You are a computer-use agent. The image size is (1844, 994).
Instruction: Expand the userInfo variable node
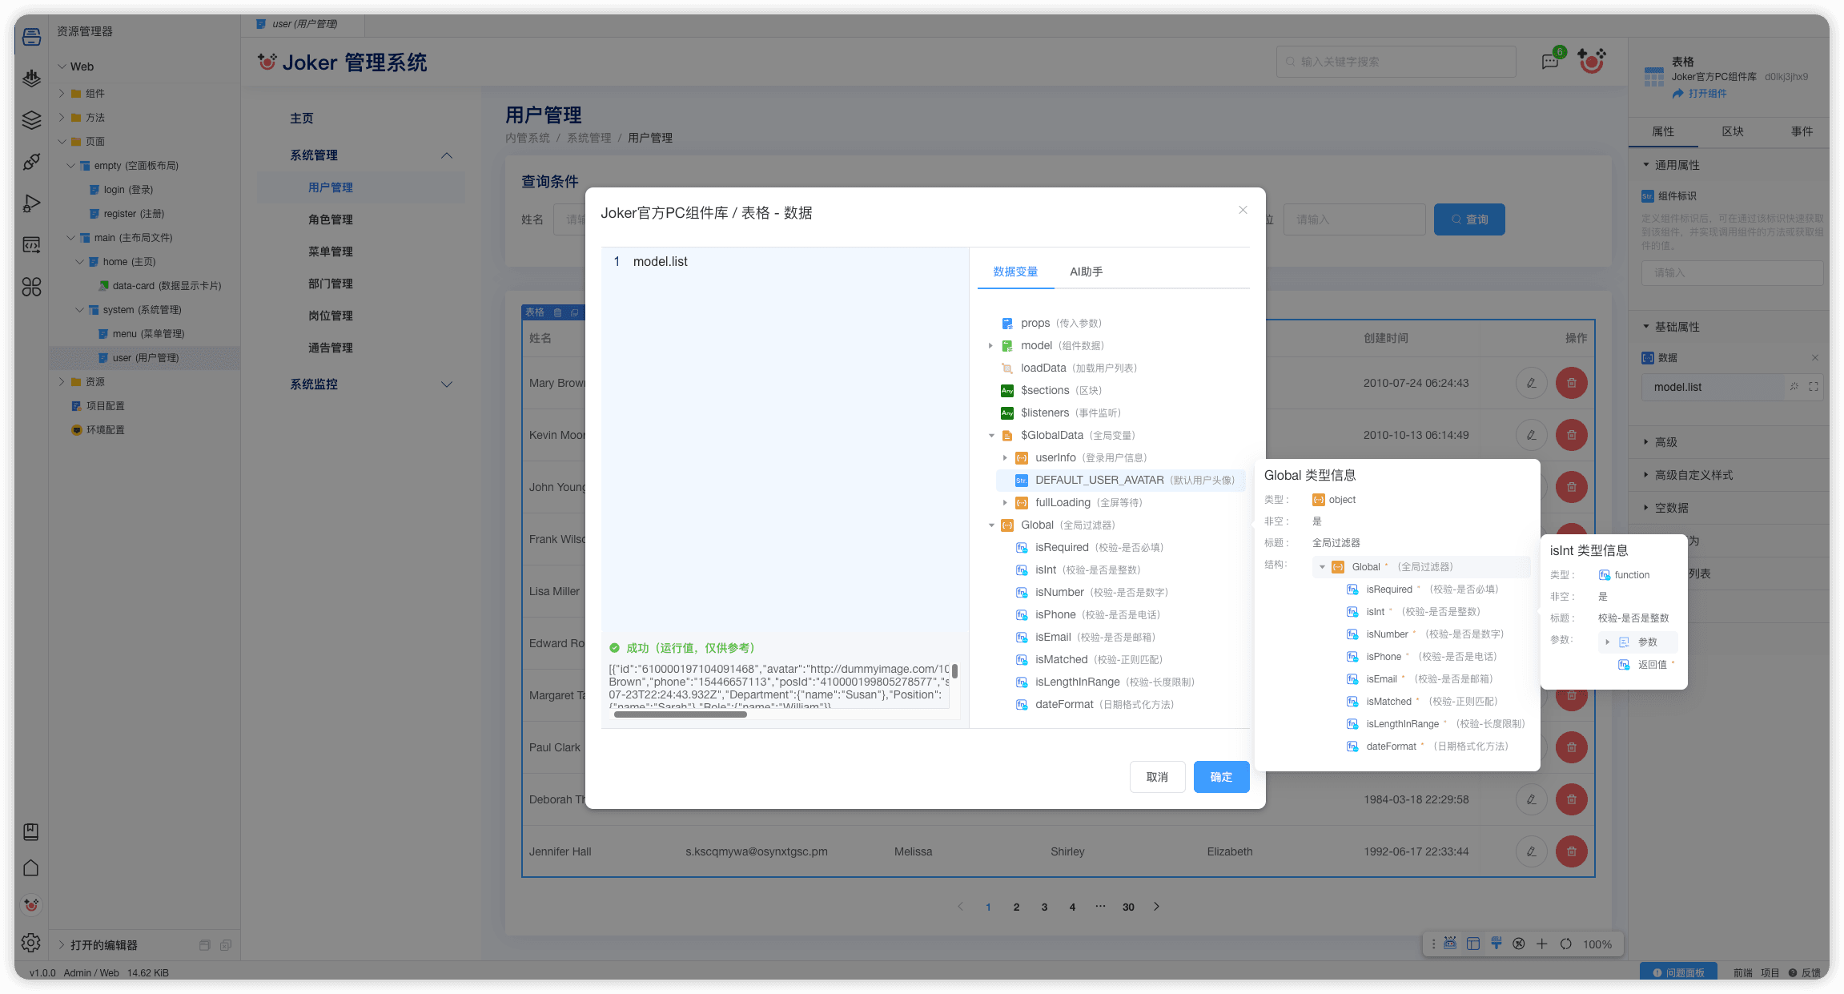click(1005, 458)
